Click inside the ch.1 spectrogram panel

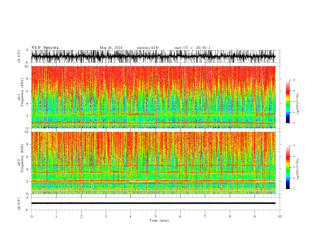tap(153, 97)
